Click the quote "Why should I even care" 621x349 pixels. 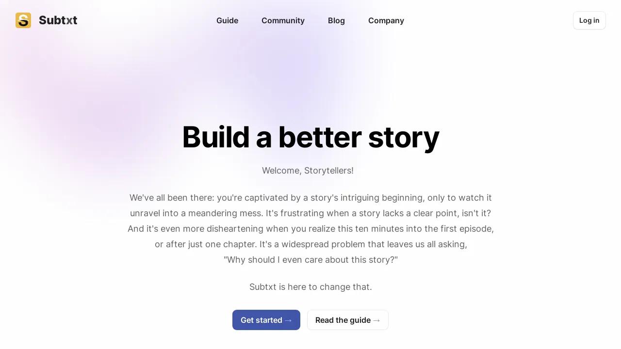pos(310,260)
